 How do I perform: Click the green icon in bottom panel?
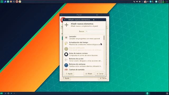coord(2,93)
